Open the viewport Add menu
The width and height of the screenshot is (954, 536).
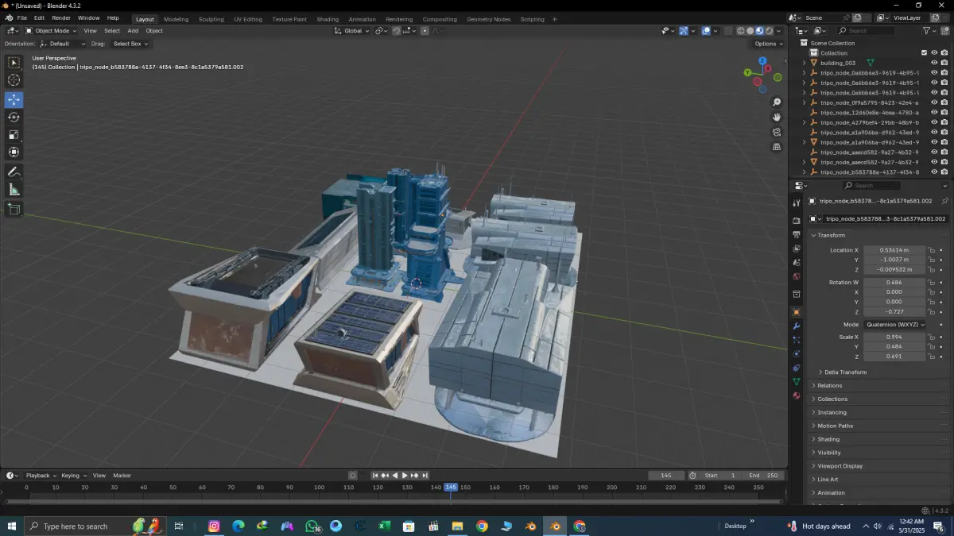pos(133,31)
